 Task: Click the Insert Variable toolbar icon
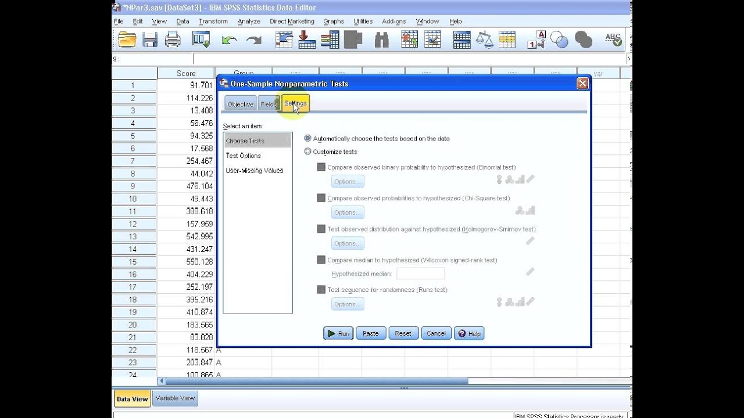click(432, 40)
